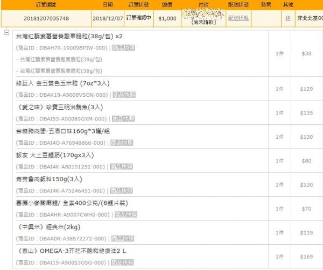Click the 非北北基 shipping note text
The height and width of the screenshot is (270, 323).
pos(310,18)
